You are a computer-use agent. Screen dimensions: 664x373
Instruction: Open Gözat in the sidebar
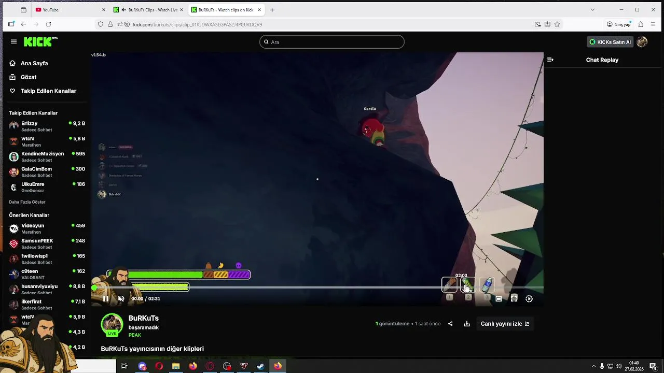point(29,77)
